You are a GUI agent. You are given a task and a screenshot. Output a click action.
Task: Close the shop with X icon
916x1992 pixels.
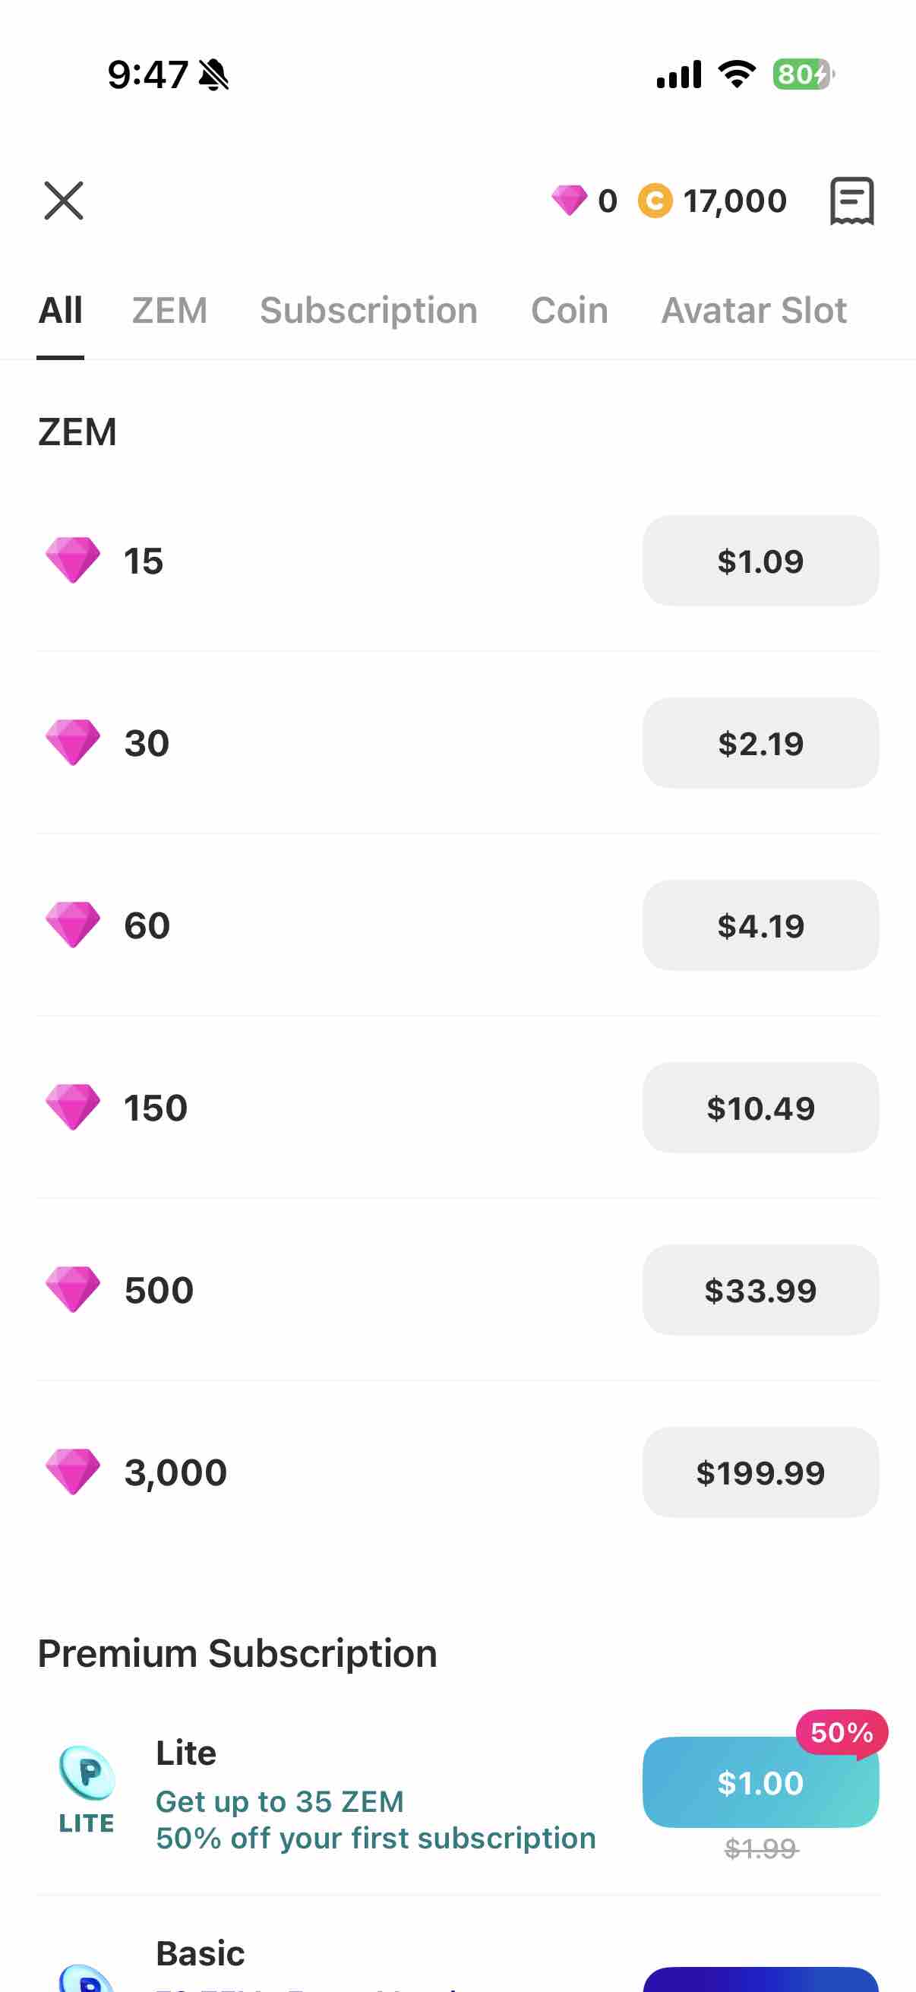(x=63, y=201)
